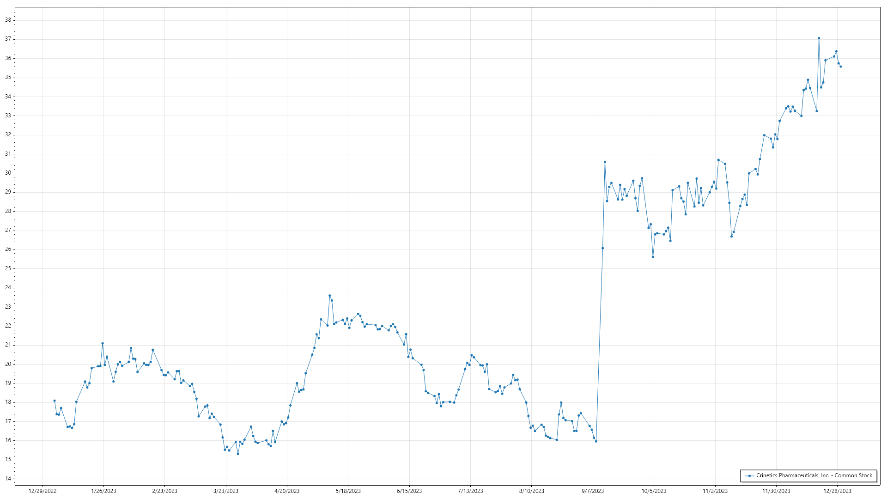Viewport: 887px width, 499px height.
Task: Click the last data point of series
Action: click(840, 67)
